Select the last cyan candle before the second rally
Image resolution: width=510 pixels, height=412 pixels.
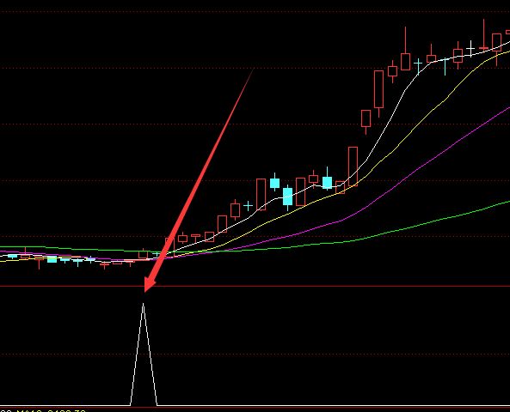coord(327,182)
